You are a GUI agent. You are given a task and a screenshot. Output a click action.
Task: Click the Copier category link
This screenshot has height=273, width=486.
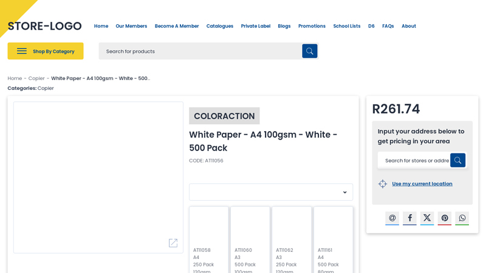46,88
